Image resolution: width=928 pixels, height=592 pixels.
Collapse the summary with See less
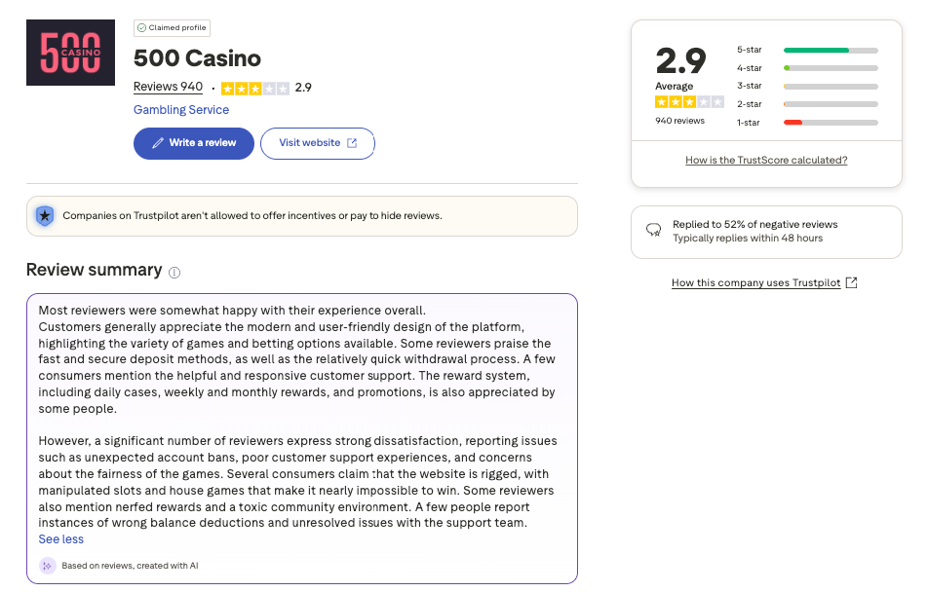(x=61, y=539)
